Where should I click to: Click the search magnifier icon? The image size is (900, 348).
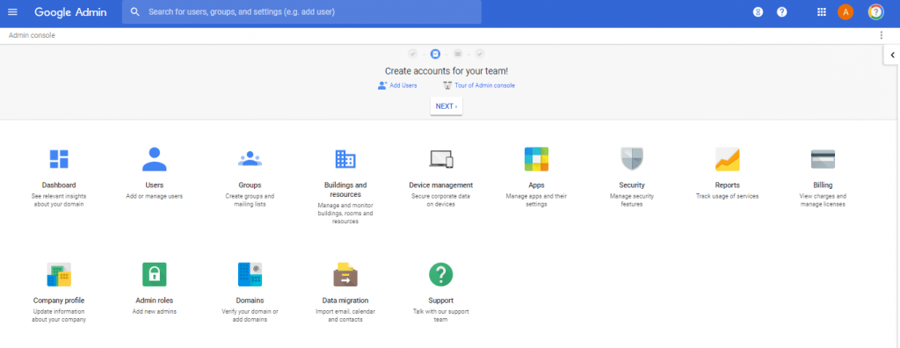click(x=135, y=12)
